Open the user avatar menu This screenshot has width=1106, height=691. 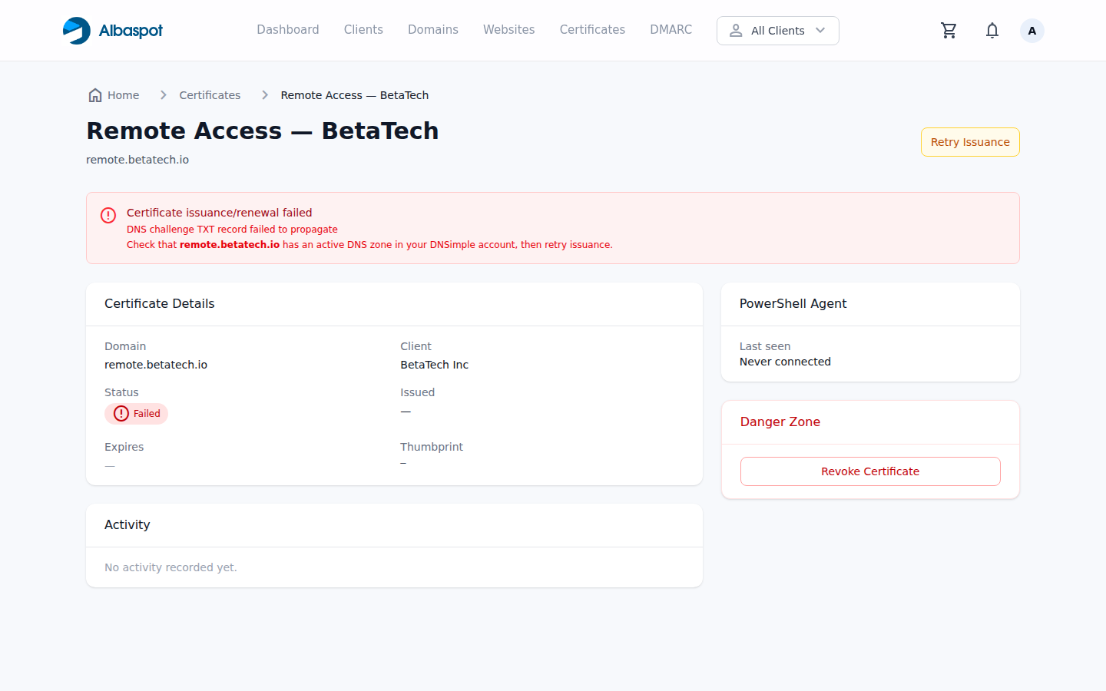[1031, 31]
